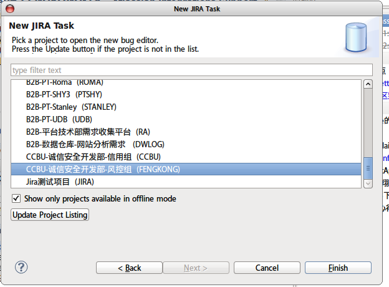Select the Jira测试项目 (JIRA) project
The image size is (389, 287).
click(60, 182)
